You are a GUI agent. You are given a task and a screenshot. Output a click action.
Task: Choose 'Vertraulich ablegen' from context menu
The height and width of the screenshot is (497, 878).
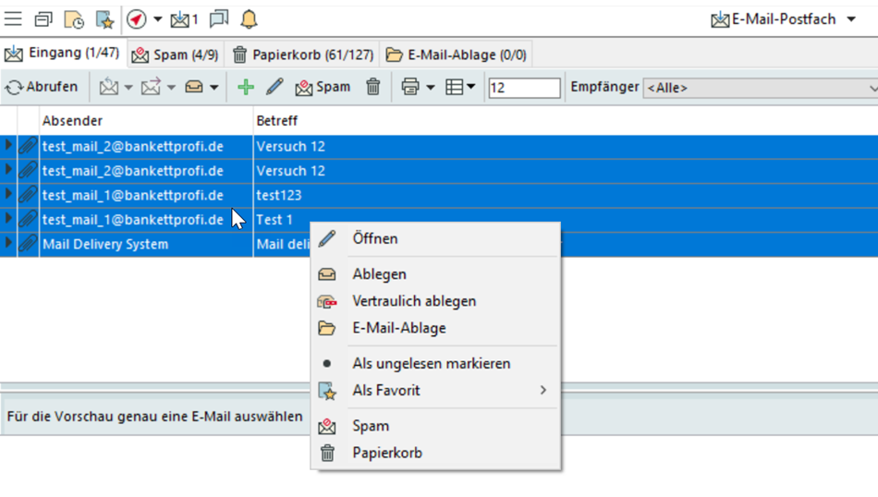(x=414, y=301)
